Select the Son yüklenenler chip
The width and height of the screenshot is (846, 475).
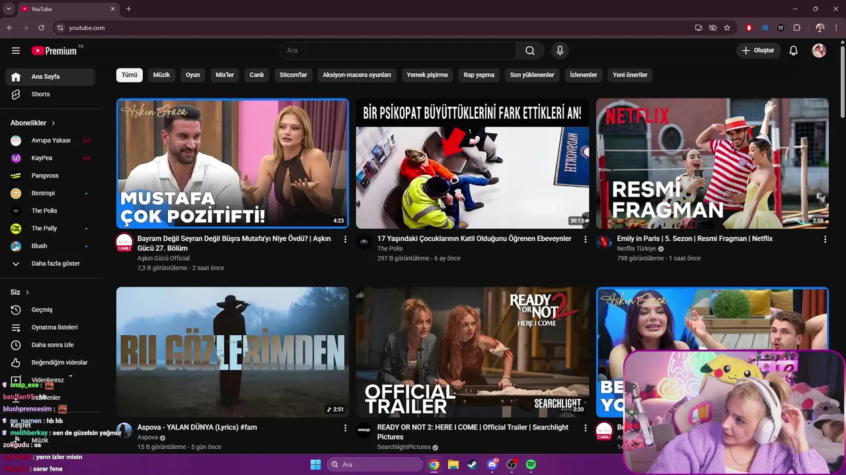(532, 75)
